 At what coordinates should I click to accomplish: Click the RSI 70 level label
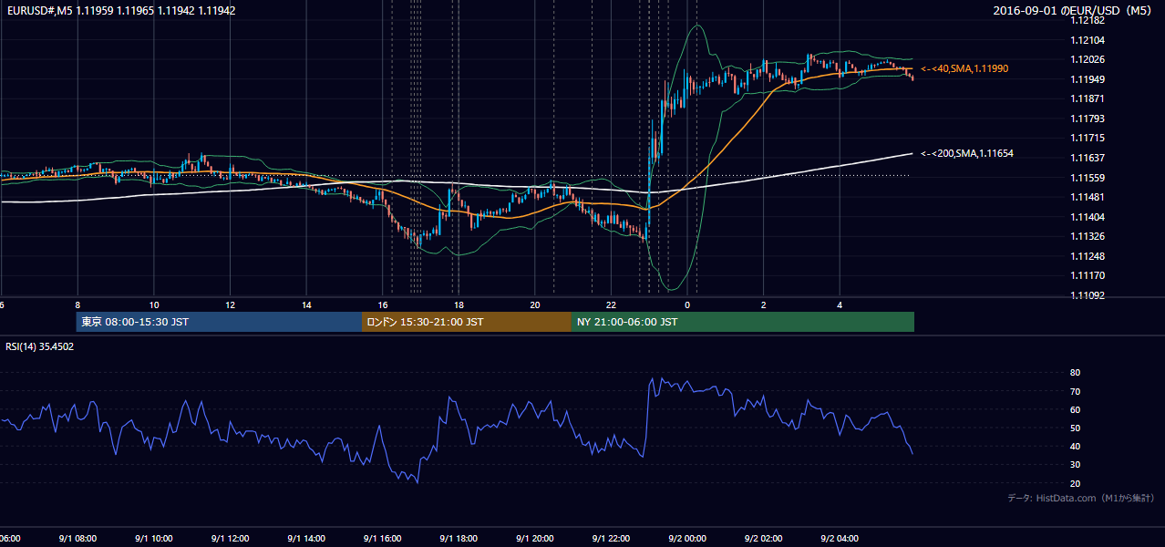(1075, 391)
